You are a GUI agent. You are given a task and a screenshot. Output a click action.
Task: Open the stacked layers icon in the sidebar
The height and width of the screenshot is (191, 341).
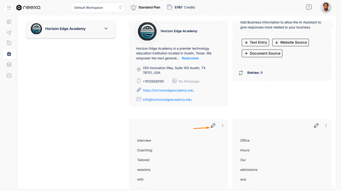pos(9,65)
